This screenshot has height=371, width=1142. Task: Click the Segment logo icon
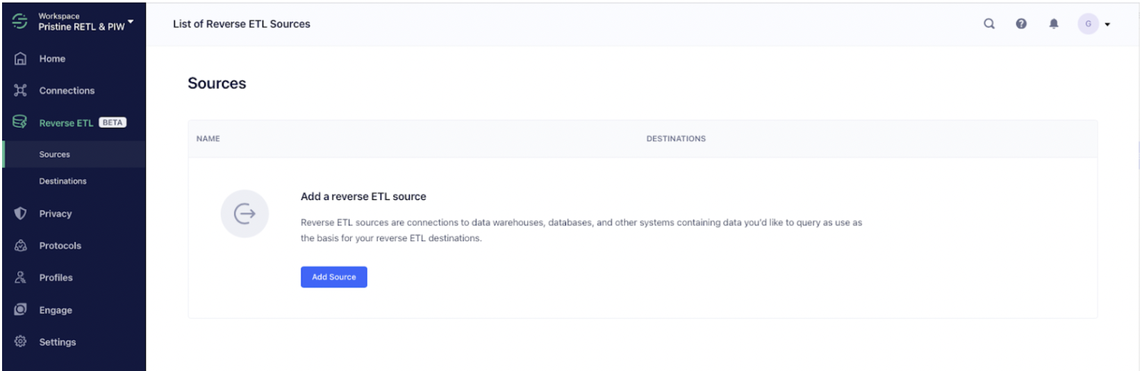(x=20, y=22)
